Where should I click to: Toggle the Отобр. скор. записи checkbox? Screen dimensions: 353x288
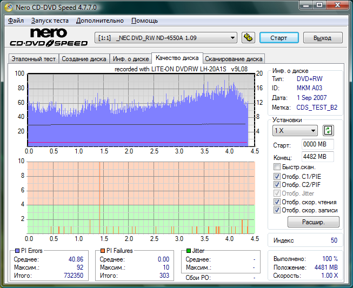[277, 210]
